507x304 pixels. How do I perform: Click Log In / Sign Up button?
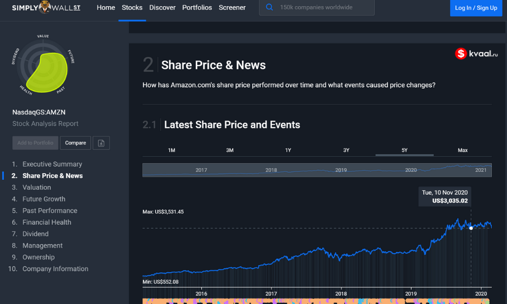point(476,8)
